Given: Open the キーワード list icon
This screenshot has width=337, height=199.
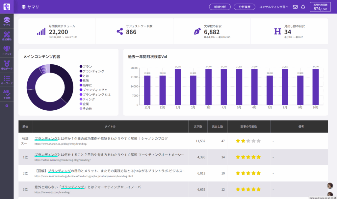Looking at the screenshot, I should tap(7, 79).
